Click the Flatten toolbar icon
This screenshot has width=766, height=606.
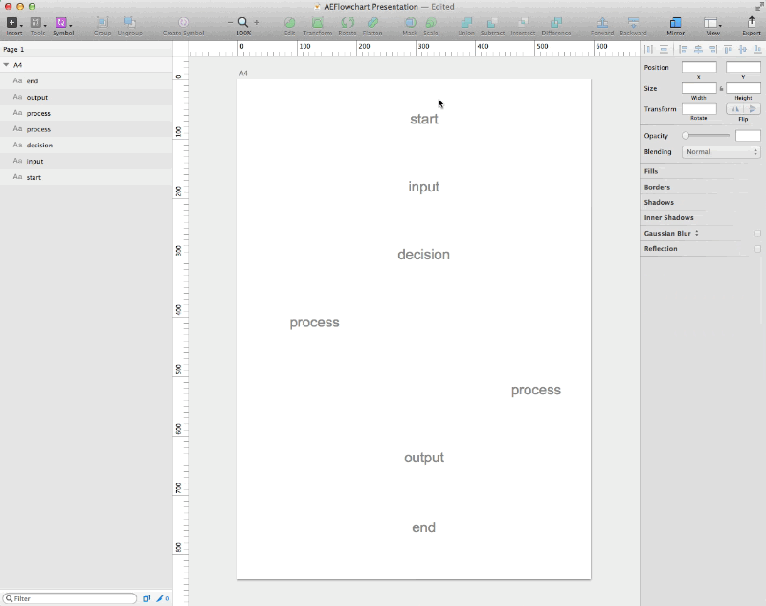click(x=372, y=23)
